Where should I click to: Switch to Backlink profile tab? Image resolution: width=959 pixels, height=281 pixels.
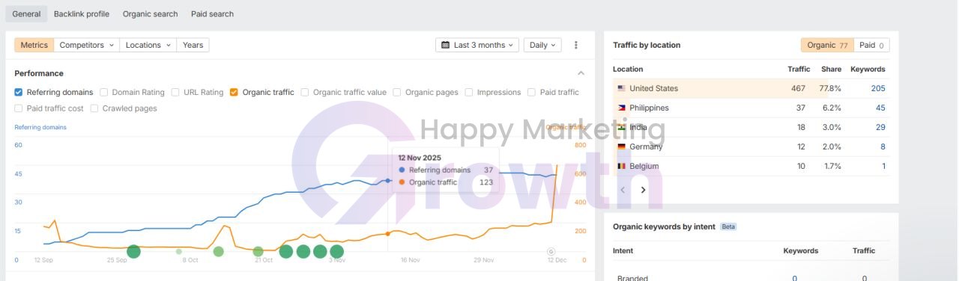[81, 13]
